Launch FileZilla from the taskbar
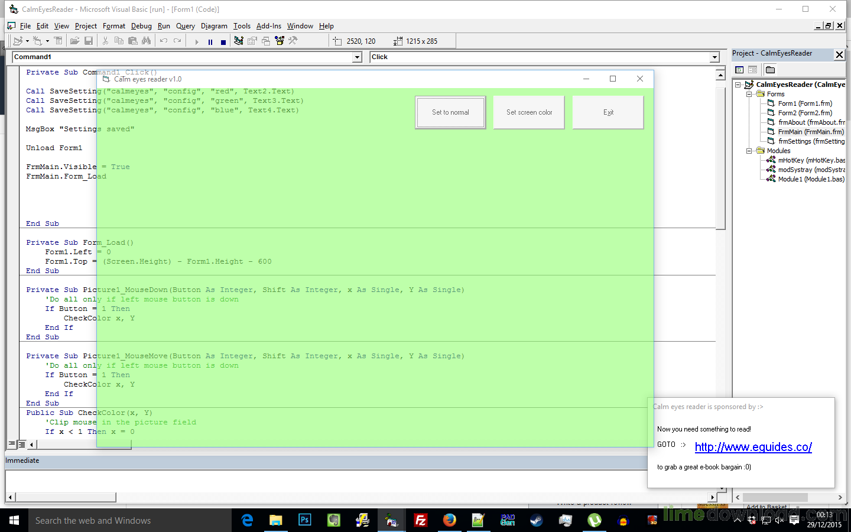This screenshot has height=532, width=851. (x=420, y=520)
